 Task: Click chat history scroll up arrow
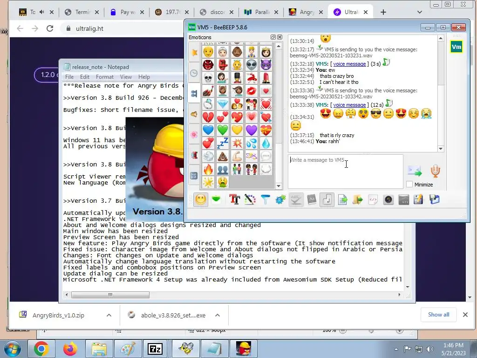441,38
